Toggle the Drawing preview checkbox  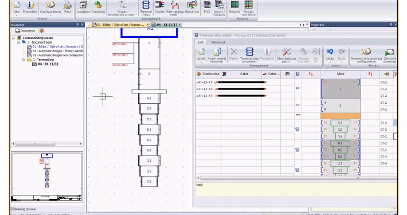point(12,209)
